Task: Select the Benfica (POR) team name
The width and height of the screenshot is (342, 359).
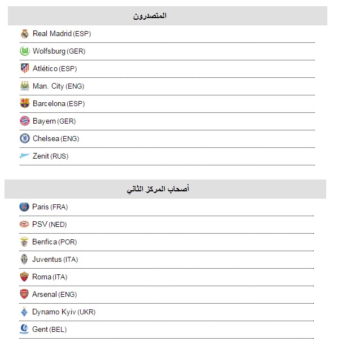Action: click(x=55, y=242)
